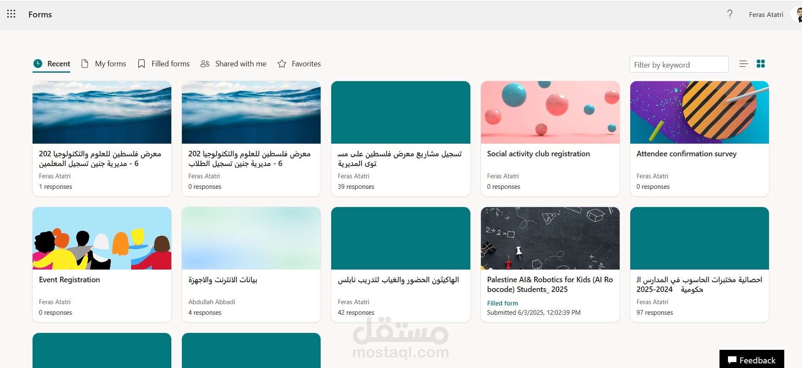The height and width of the screenshot is (368, 802).
Task: Click the '1 responses' count
Action: (x=55, y=187)
